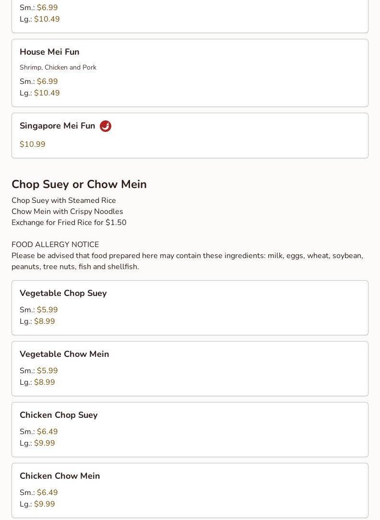This screenshot has height=520, width=380.
Task: Select Vegetable Chow Mein small $5.99 price
Action: [x=47, y=371]
